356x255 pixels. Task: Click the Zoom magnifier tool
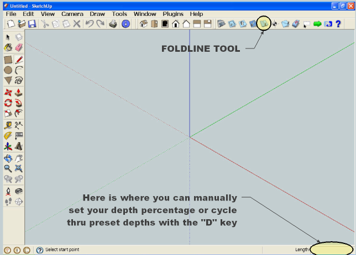pyautogui.click(x=8, y=169)
